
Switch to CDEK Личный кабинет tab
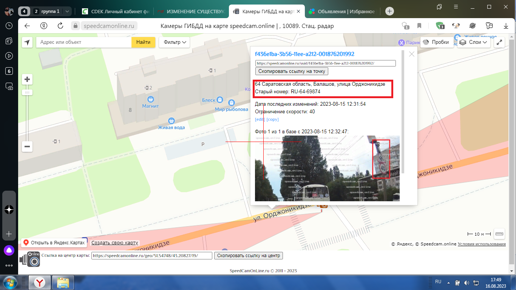(x=114, y=11)
